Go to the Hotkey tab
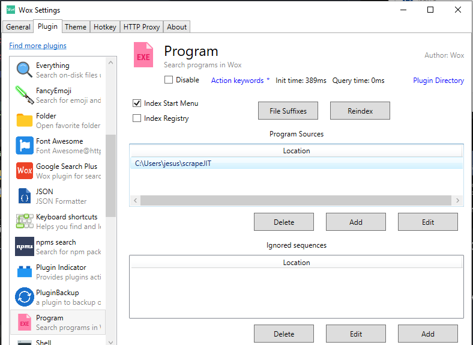This screenshot has height=345, width=473. click(104, 27)
